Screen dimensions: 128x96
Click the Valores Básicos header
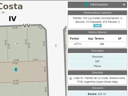coord(97,32)
